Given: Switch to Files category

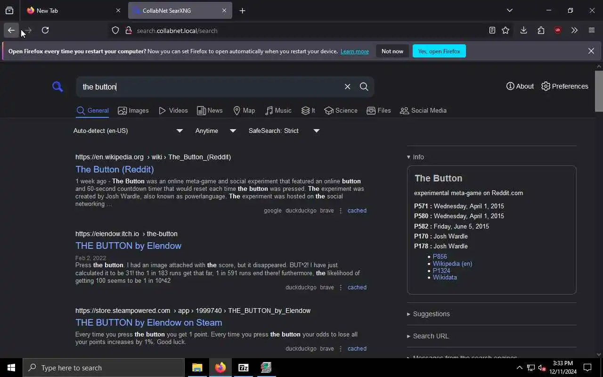Looking at the screenshot, I should tap(379, 111).
